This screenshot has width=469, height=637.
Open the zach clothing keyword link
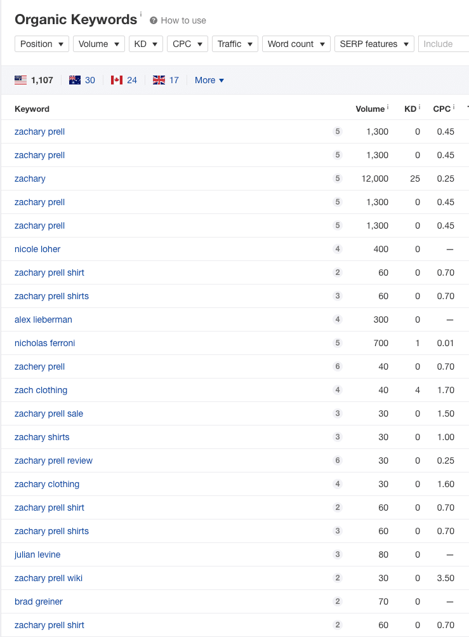click(41, 391)
